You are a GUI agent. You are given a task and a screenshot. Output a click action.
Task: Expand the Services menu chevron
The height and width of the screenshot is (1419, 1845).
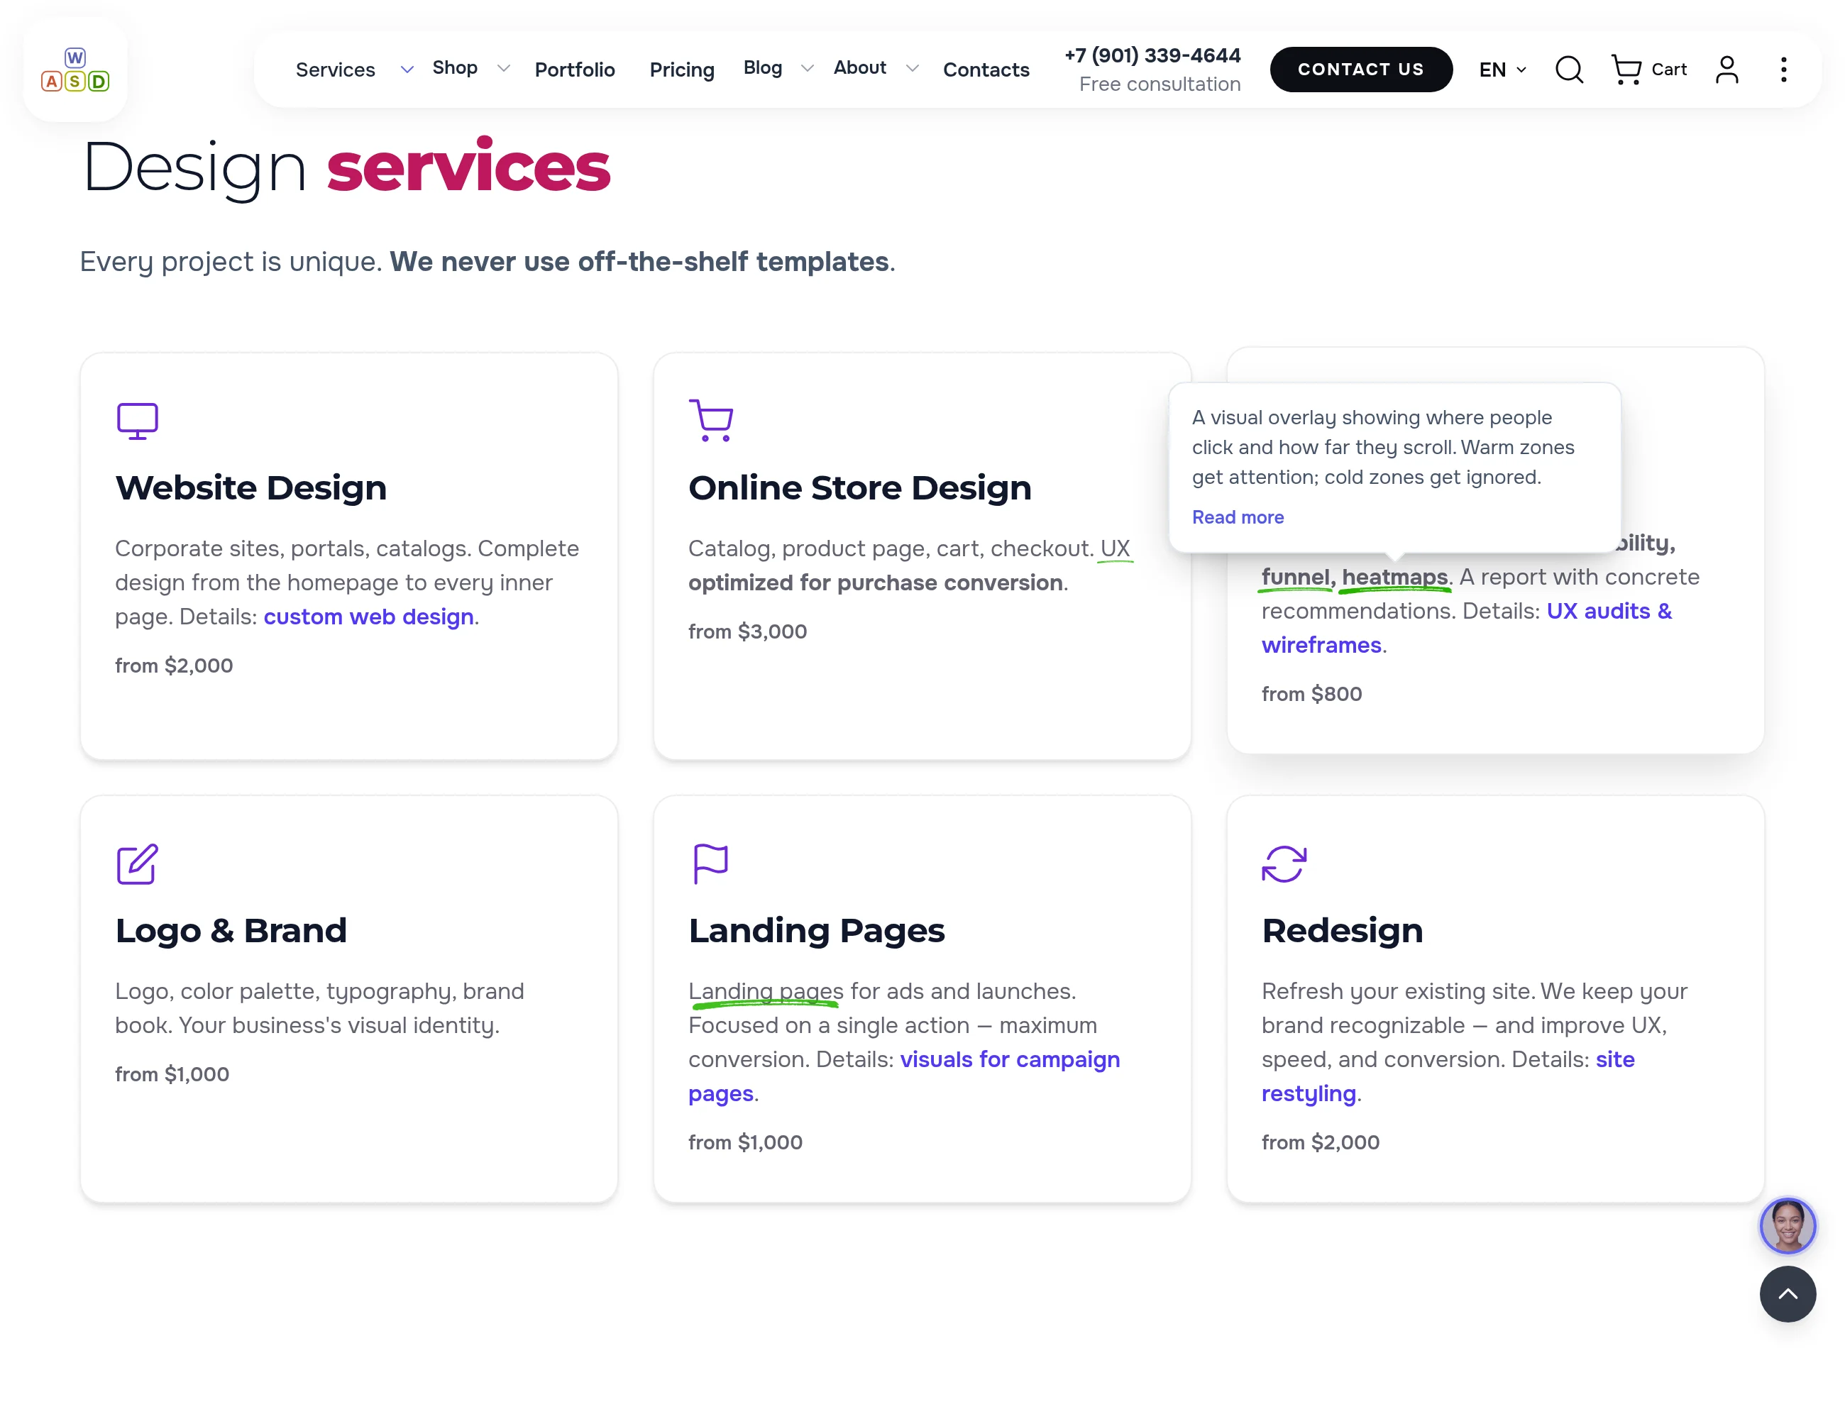[x=407, y=70]
